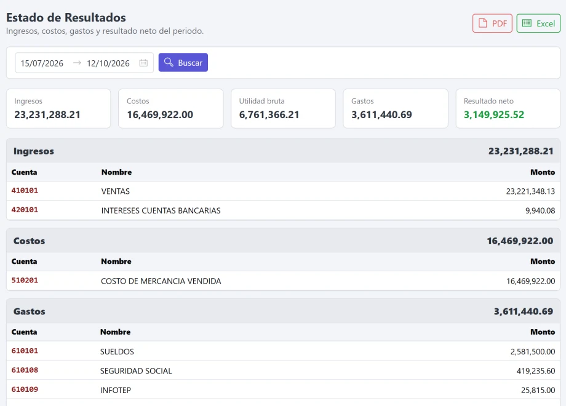This screenshot has width=566, height=406.
Task: Click the Gastos section header title
Action: pos(30,311)
